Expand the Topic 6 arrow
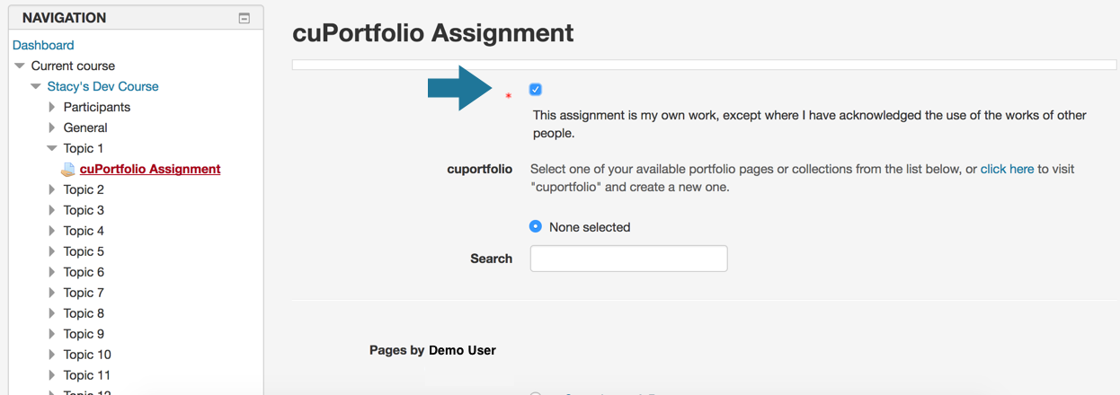Screen dimensions: 1120x395 pyautogui.click(x=52, y=272)
